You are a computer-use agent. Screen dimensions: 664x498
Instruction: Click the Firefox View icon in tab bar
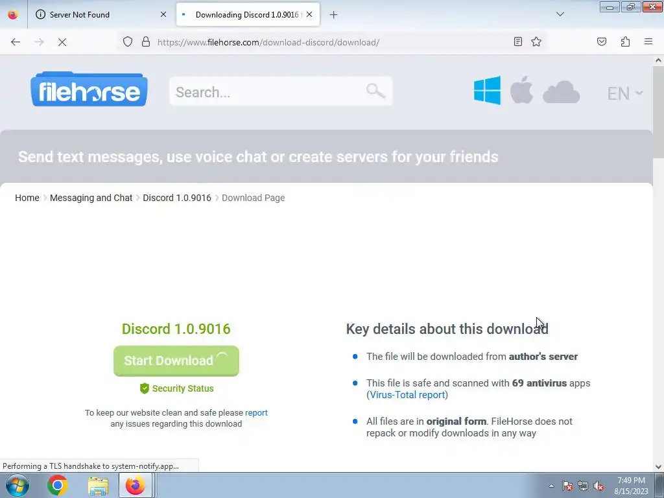[13, 14]
